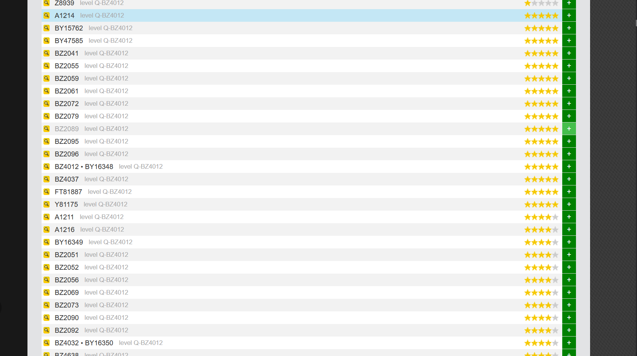Image resolution: width=637 pixels, height=356 pixels.
Task: Click the magnifier icon for BZ2072
Action: tap(47, 104)
